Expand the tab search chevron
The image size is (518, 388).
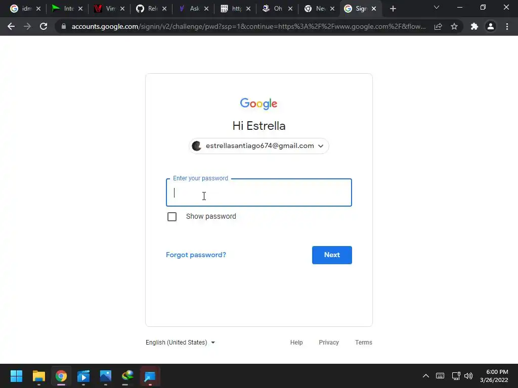437,7
